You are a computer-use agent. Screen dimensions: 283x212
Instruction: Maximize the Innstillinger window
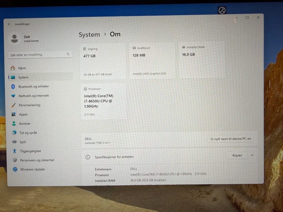pos(247,17)
